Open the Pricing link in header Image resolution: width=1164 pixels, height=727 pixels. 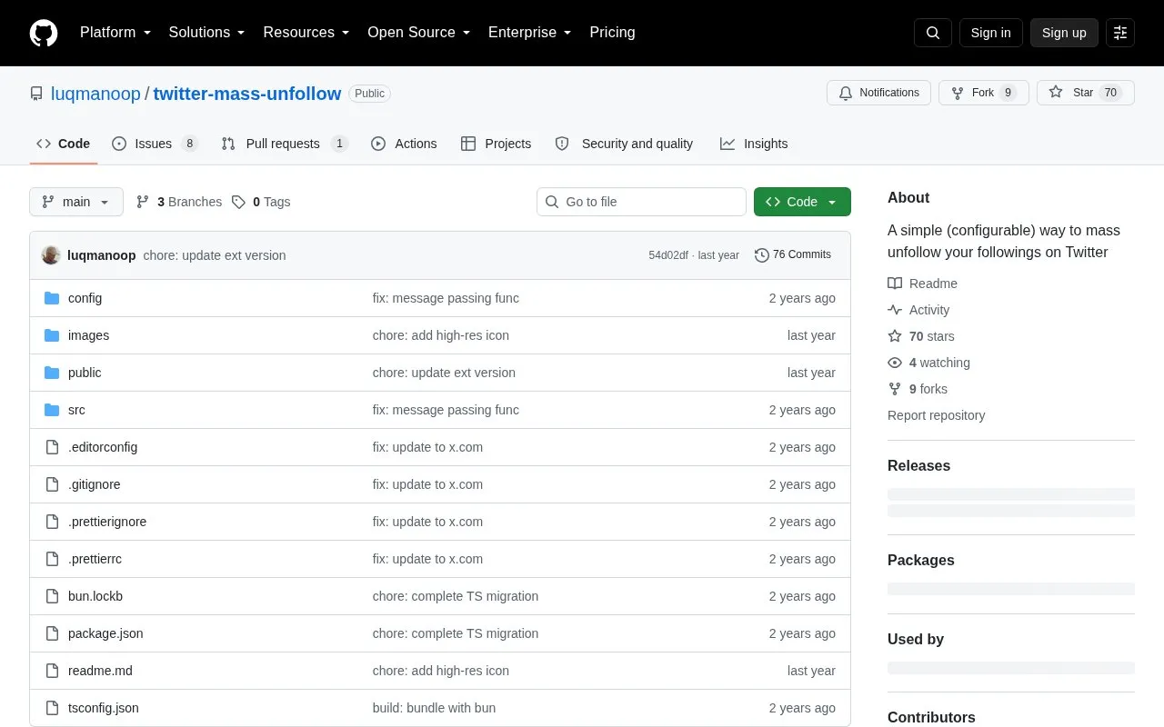(x=612, y=33)
